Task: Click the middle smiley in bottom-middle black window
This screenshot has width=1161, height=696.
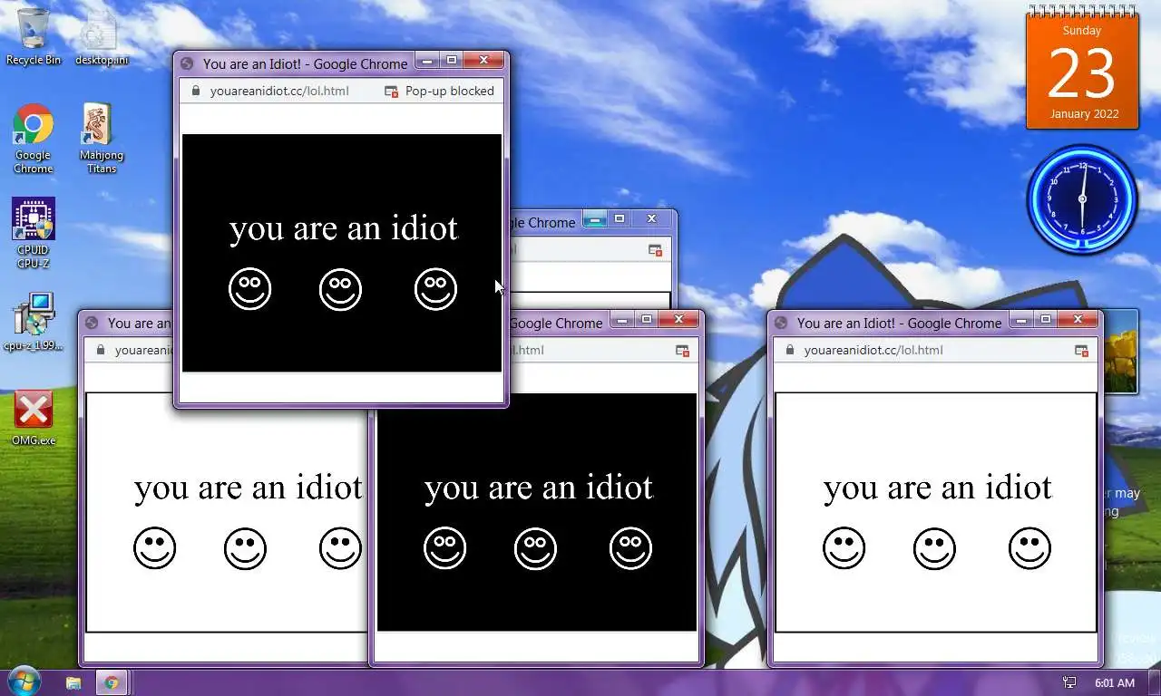Action: (x=535, y=548)
